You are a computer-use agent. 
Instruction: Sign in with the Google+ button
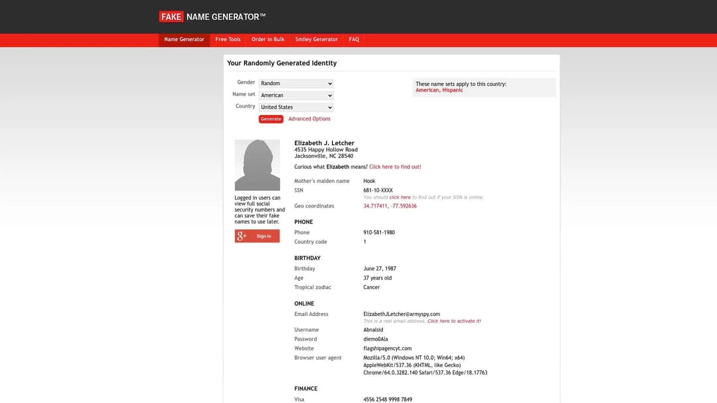[257, 235]
